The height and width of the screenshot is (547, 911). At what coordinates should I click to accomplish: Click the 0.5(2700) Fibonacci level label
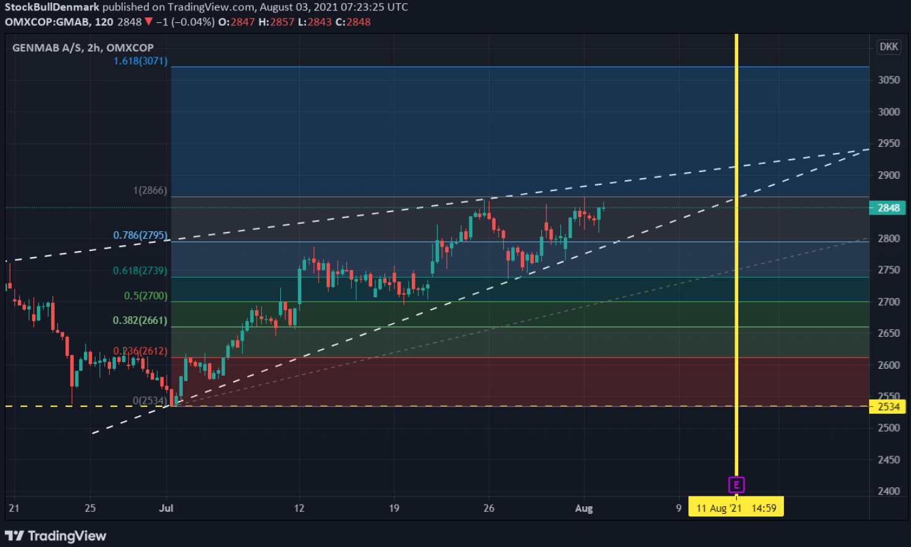[x=146, y=296]
